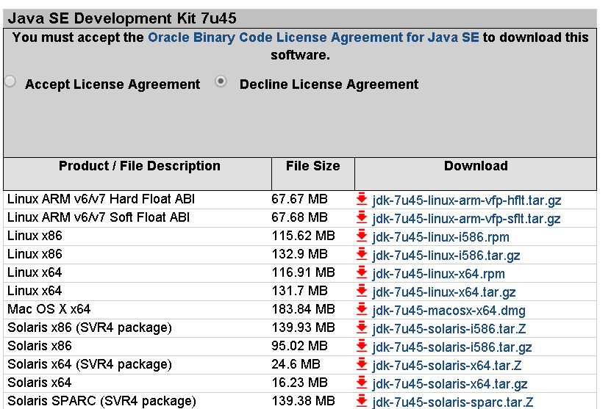Viewport: 611px width, 409px height.
Task: Click red download arrow for solaris-x64.tar.gz
Action: point(362,383)
